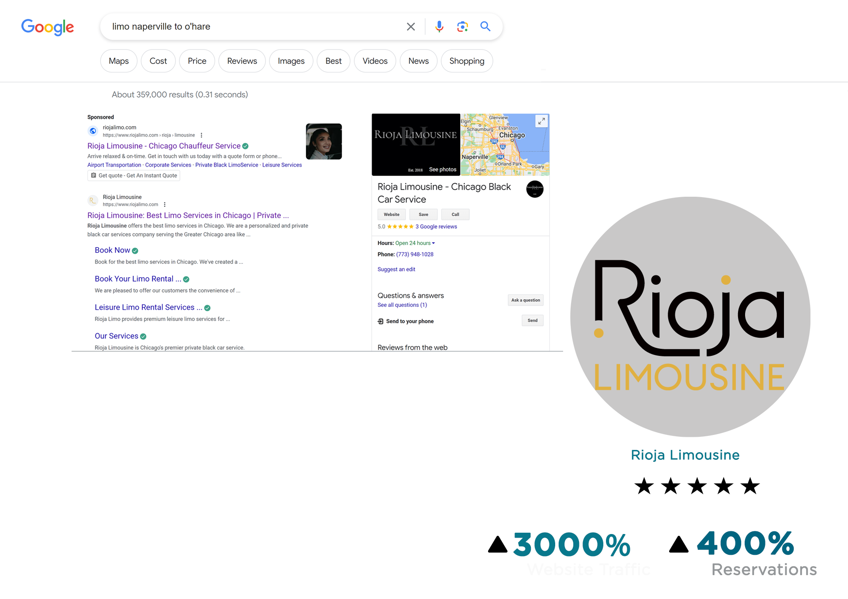Click the Website button in knowledge panel
The height and width of the screenshot is (599, 848).
[391, 214]
